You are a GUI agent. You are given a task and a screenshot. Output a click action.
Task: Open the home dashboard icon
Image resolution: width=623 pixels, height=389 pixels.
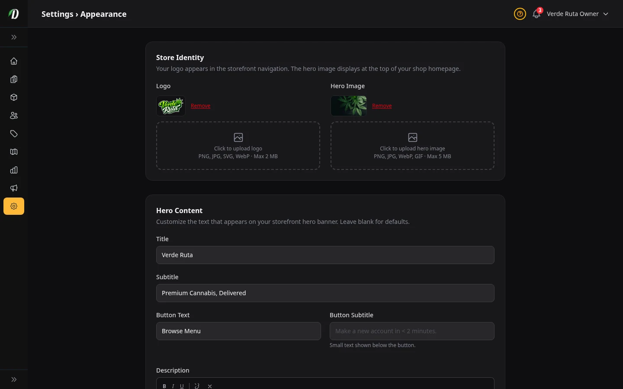pos(14,61)
